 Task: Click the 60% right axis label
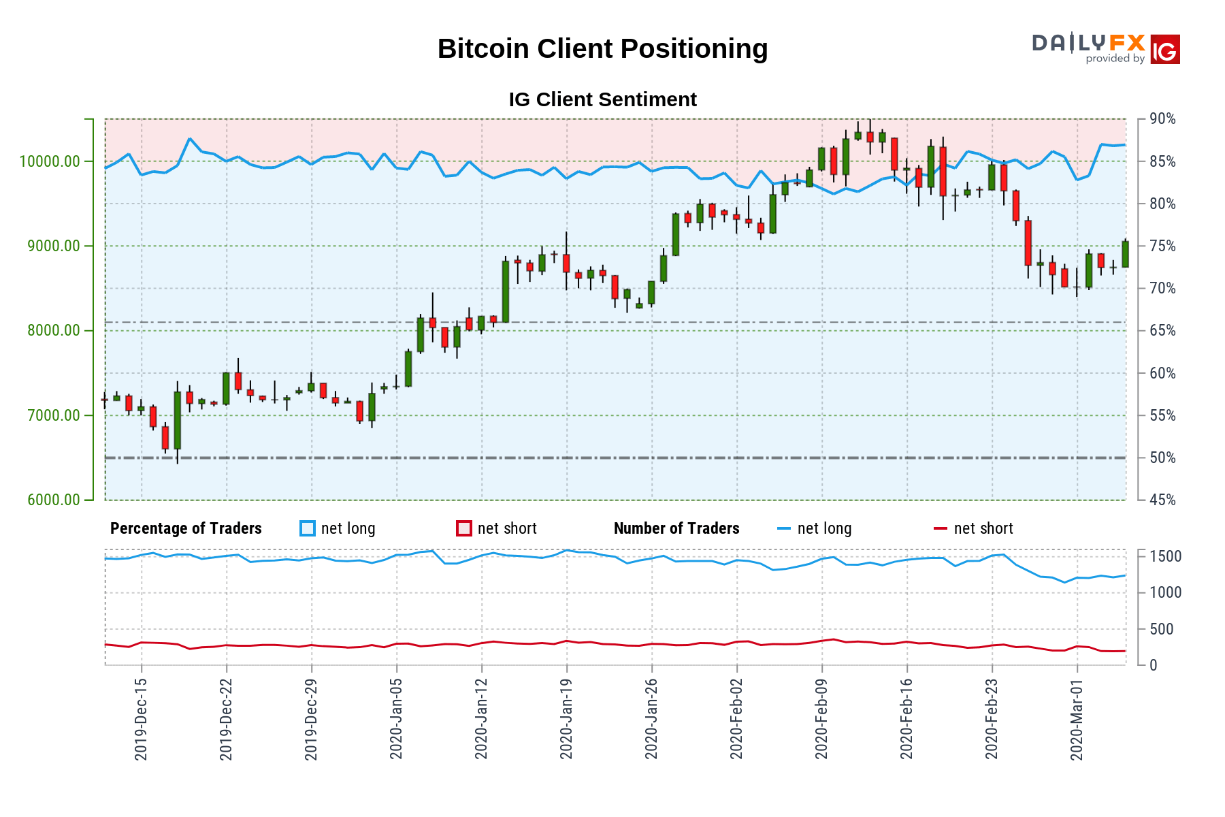[1162, 373]
